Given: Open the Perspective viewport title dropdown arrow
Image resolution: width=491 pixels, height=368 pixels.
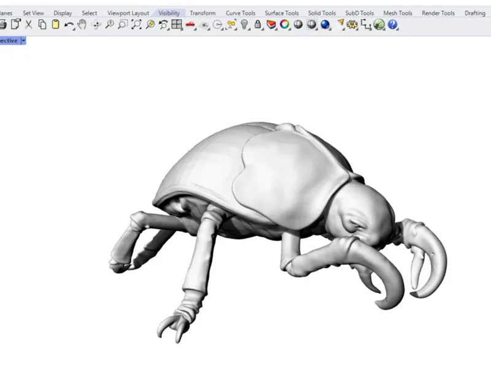Looking at the screenshot, I should coord(23,40).
